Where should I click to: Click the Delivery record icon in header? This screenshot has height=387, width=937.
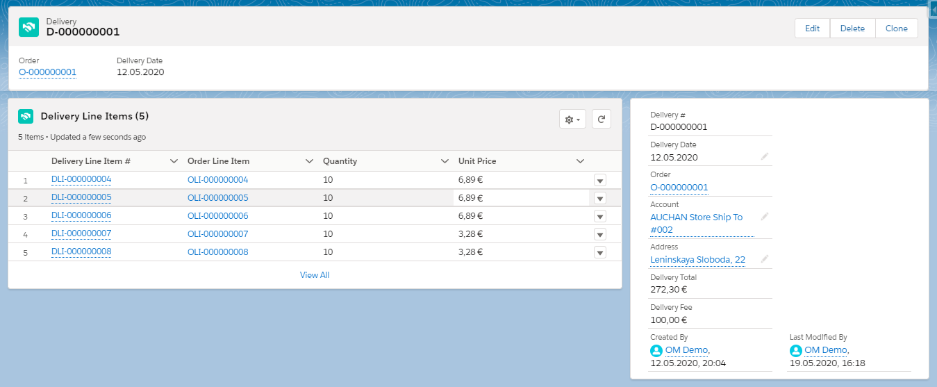click(28, 27)
